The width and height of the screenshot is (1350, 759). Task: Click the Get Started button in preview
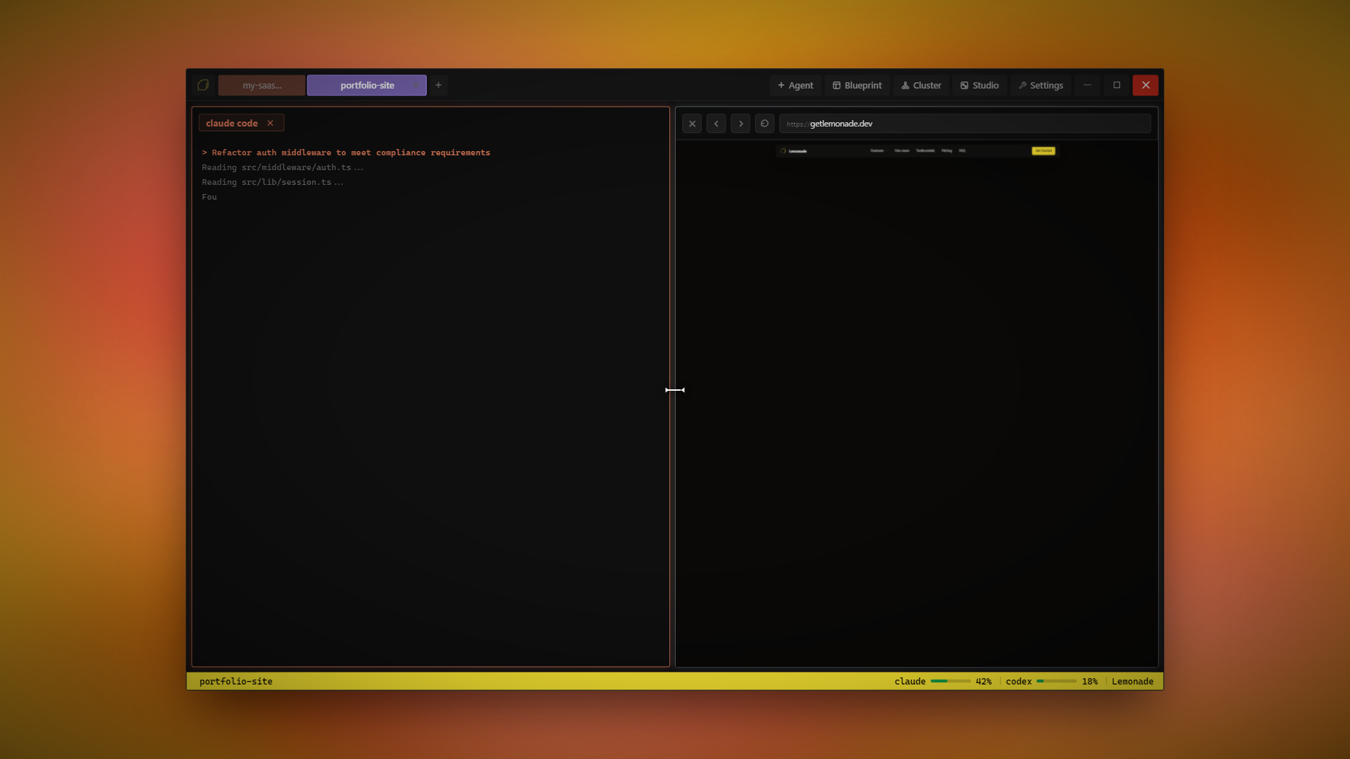coord(1043,150)
